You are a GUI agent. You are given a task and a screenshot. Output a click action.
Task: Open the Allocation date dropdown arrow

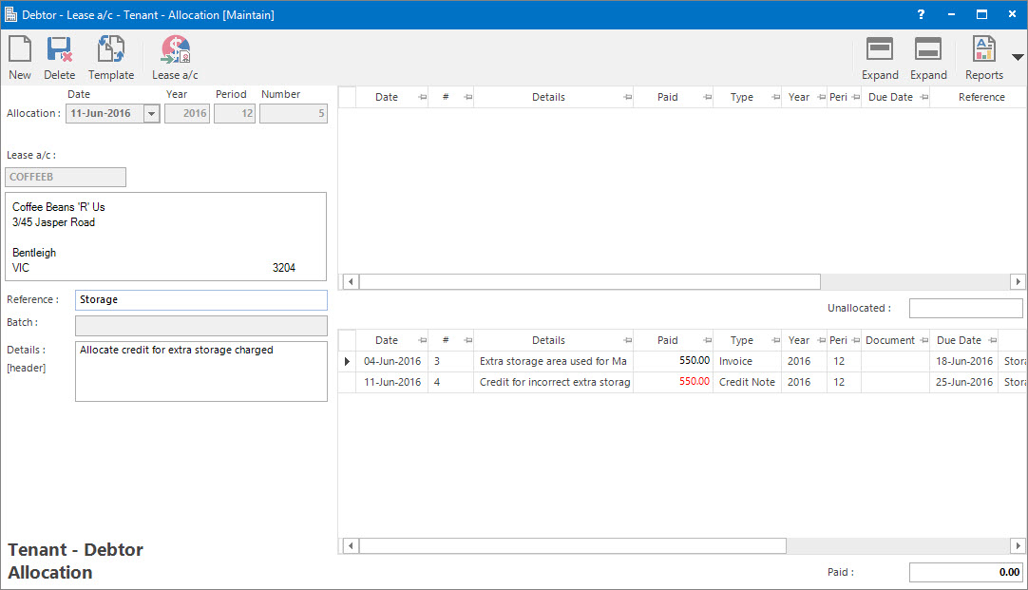[151, 113]
